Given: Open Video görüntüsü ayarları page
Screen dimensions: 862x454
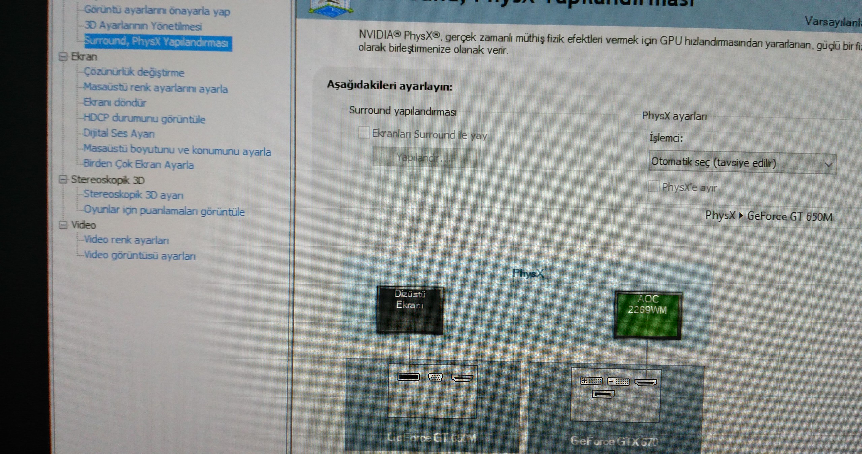Looking at the screenshot, I should [x=139, y=255].
